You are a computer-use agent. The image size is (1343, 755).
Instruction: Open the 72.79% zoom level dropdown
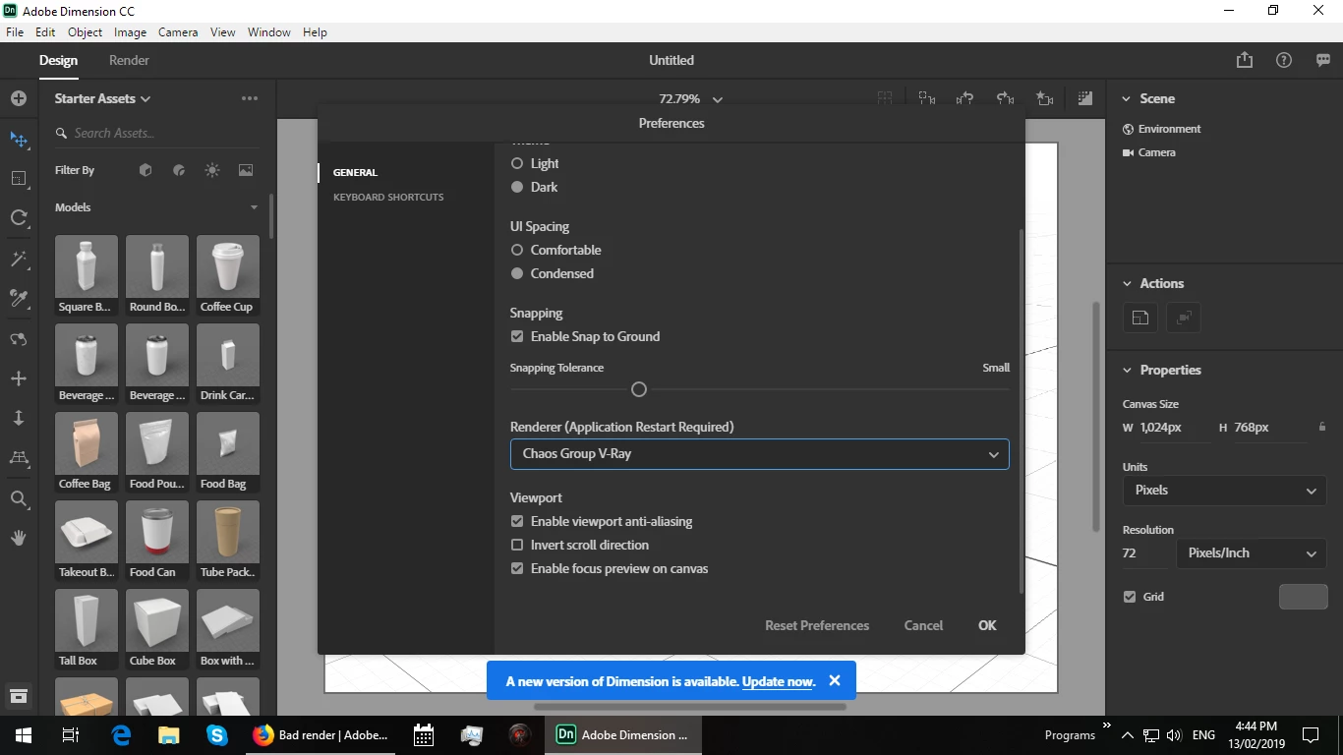point(691,99)
